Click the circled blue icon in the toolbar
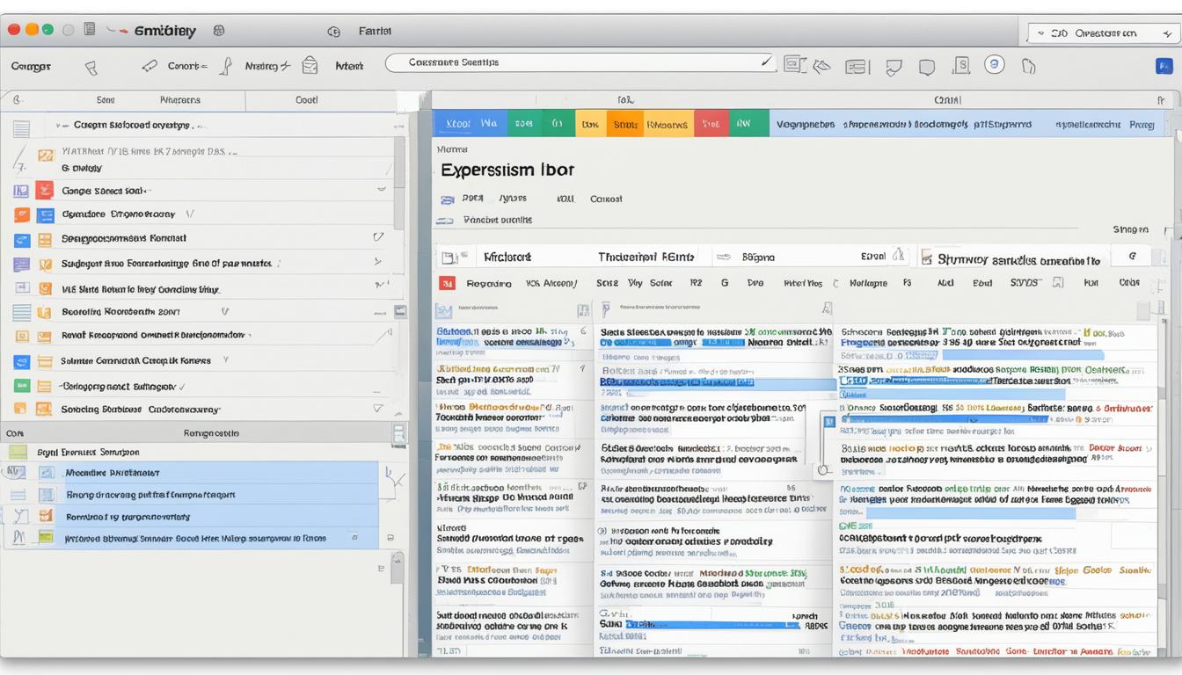 (994, 64)
